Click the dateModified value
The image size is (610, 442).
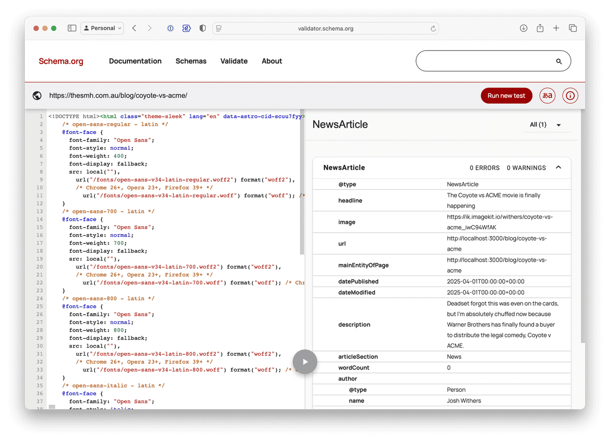point(486,292)
